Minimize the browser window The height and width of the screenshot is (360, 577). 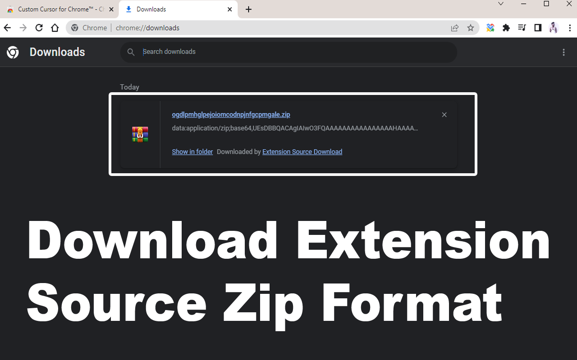[x=524, y=4]
